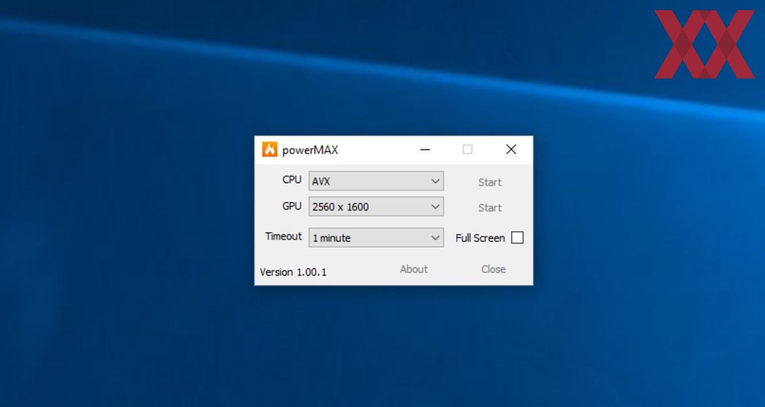
Task: Enable the Full Screen checkbox
Action: 517,237
